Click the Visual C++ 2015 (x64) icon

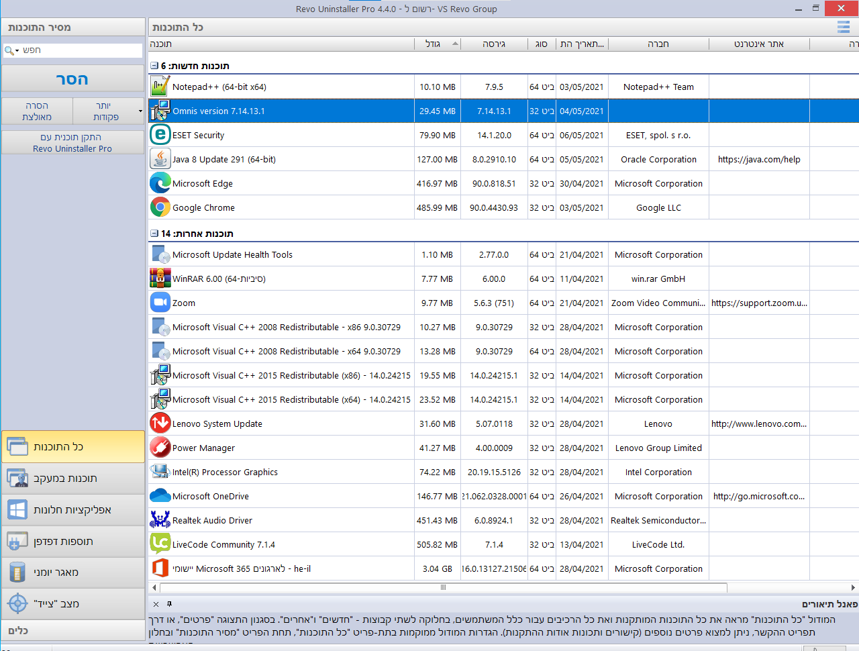tap(160, 399)
